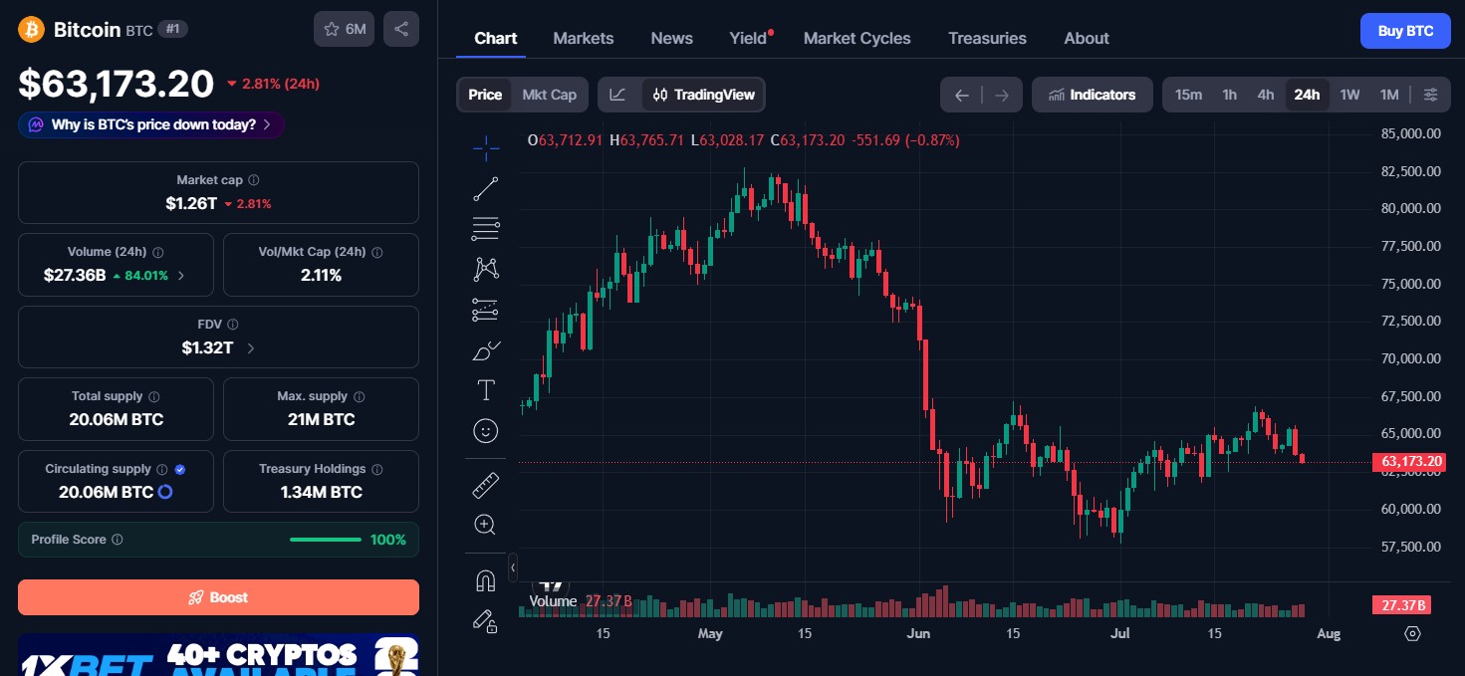Open the Indicators menu
Image resolution: width=1465 pixels, height=676 pixels.
(x=1093, y=95)
